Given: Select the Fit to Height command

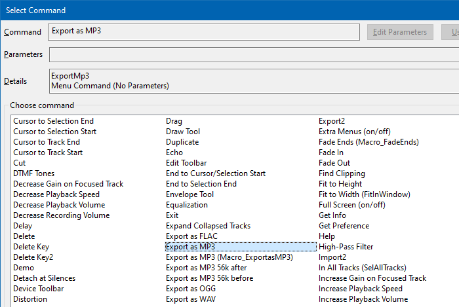Looking at the screenshot, I should click(x=340, y=184).
